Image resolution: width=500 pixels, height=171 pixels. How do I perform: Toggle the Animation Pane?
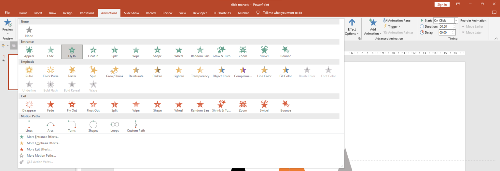[397, 21]
